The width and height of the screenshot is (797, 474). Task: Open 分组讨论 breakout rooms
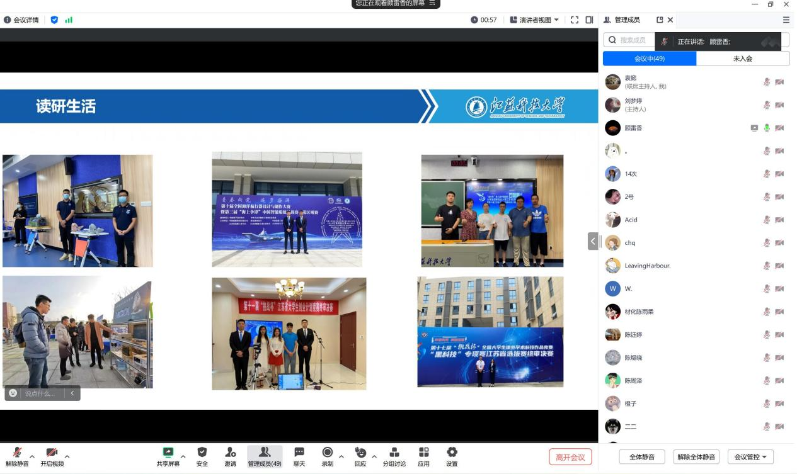[x=394, y=456]
